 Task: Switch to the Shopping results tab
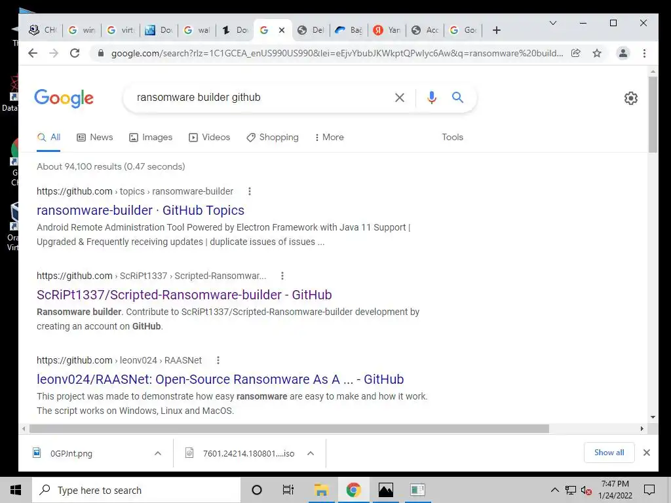[272, 138]
